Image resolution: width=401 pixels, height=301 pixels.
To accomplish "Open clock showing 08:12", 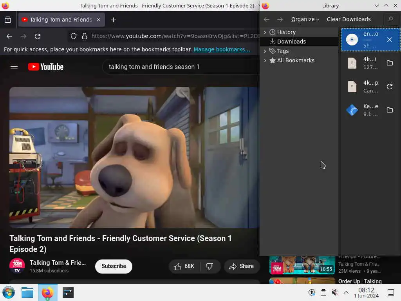I will (366, 292).
